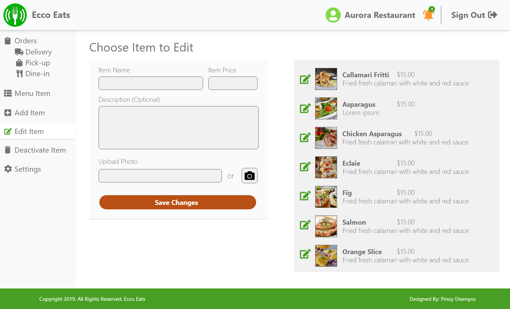Click the edit icon beside Asparagus
Screen dimensions: 510x309
[305, 109]
